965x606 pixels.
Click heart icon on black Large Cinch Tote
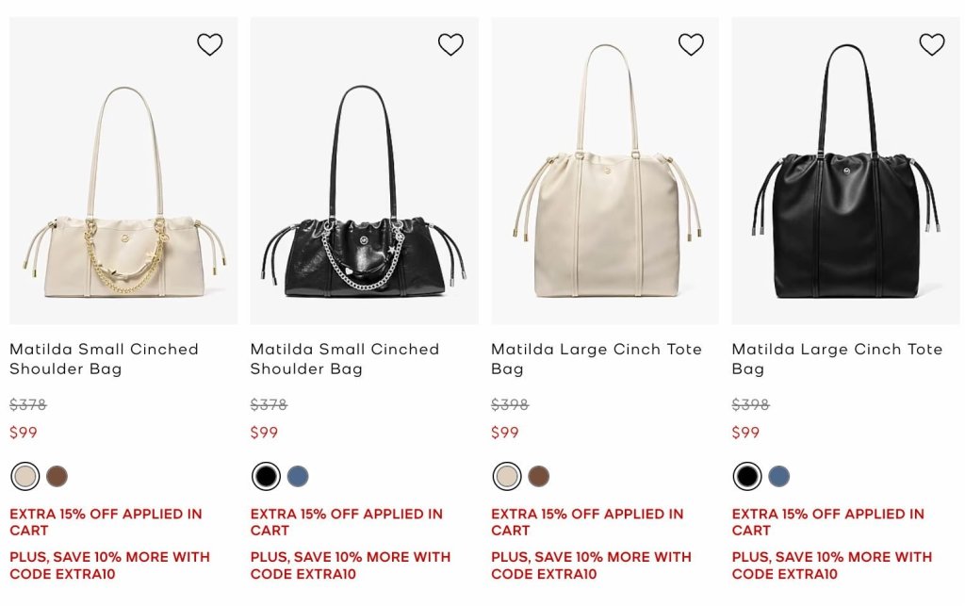click(x=932, y=44)
